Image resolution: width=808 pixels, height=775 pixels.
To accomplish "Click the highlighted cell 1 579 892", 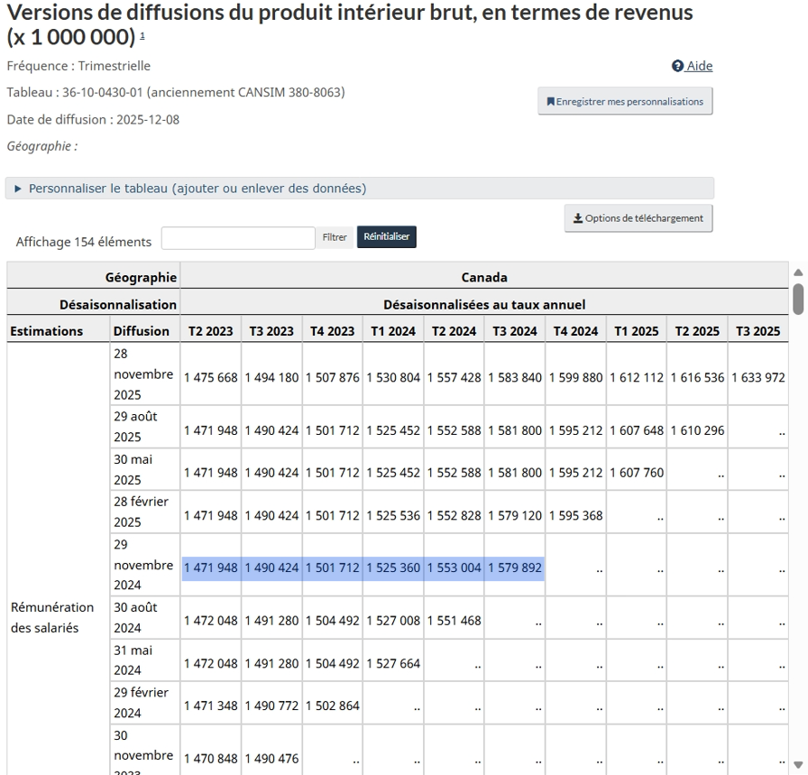I will [x=515, y=568].
